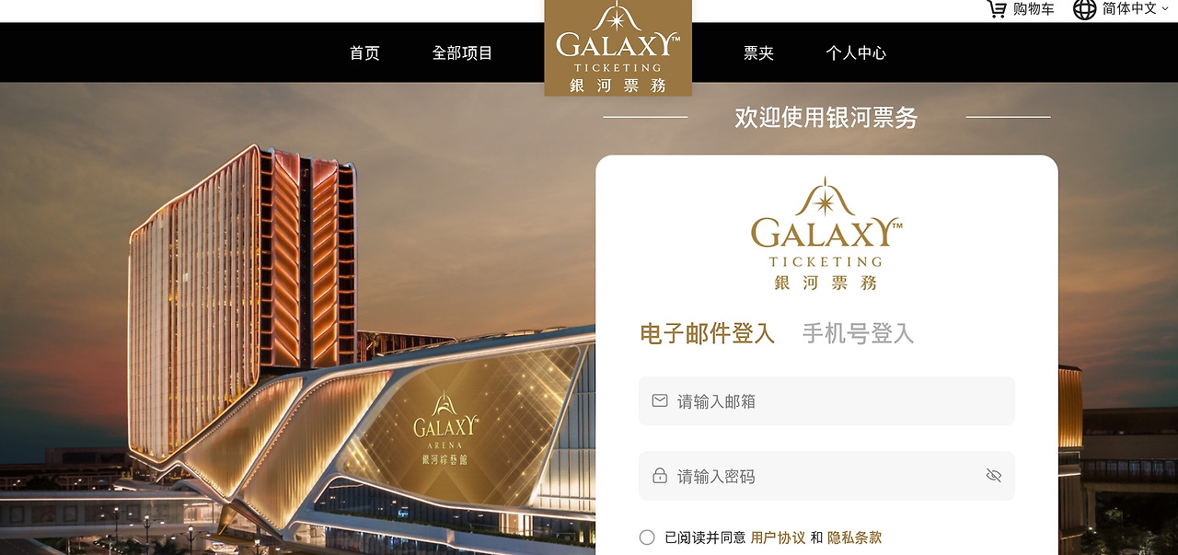Click the chevron beside 简体中文
The width and height of the screenshot is (1178, 555).
[1165, 9]
